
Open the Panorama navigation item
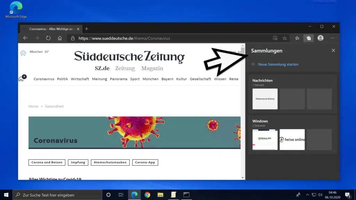click(x=119, y=79)
